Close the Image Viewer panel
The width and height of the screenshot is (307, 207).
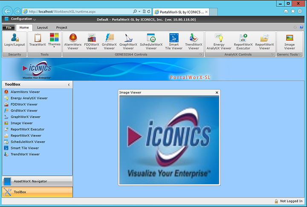coord(217,93)
